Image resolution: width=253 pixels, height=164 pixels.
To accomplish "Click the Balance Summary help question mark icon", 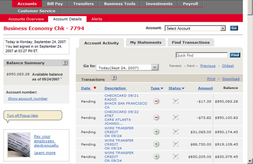I will pos(65,63).
